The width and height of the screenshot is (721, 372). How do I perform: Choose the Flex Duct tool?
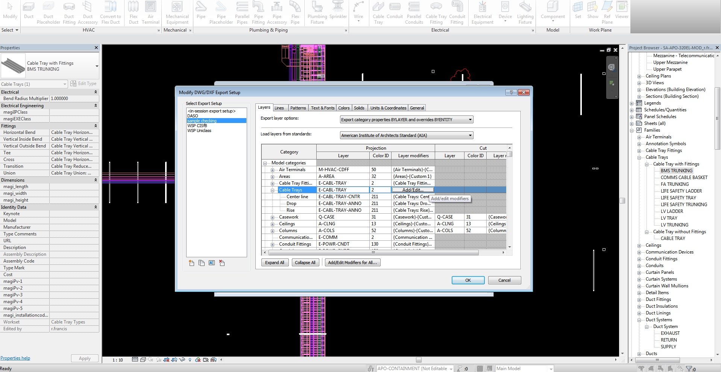[x=134, y=13]
